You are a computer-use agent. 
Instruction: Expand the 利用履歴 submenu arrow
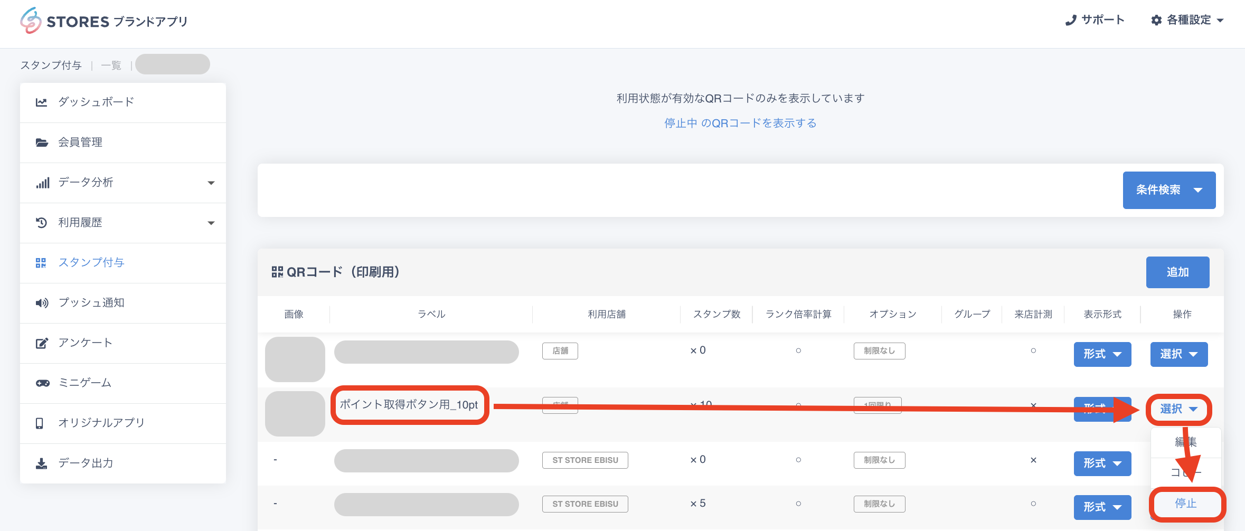click(x=211, y=223)
